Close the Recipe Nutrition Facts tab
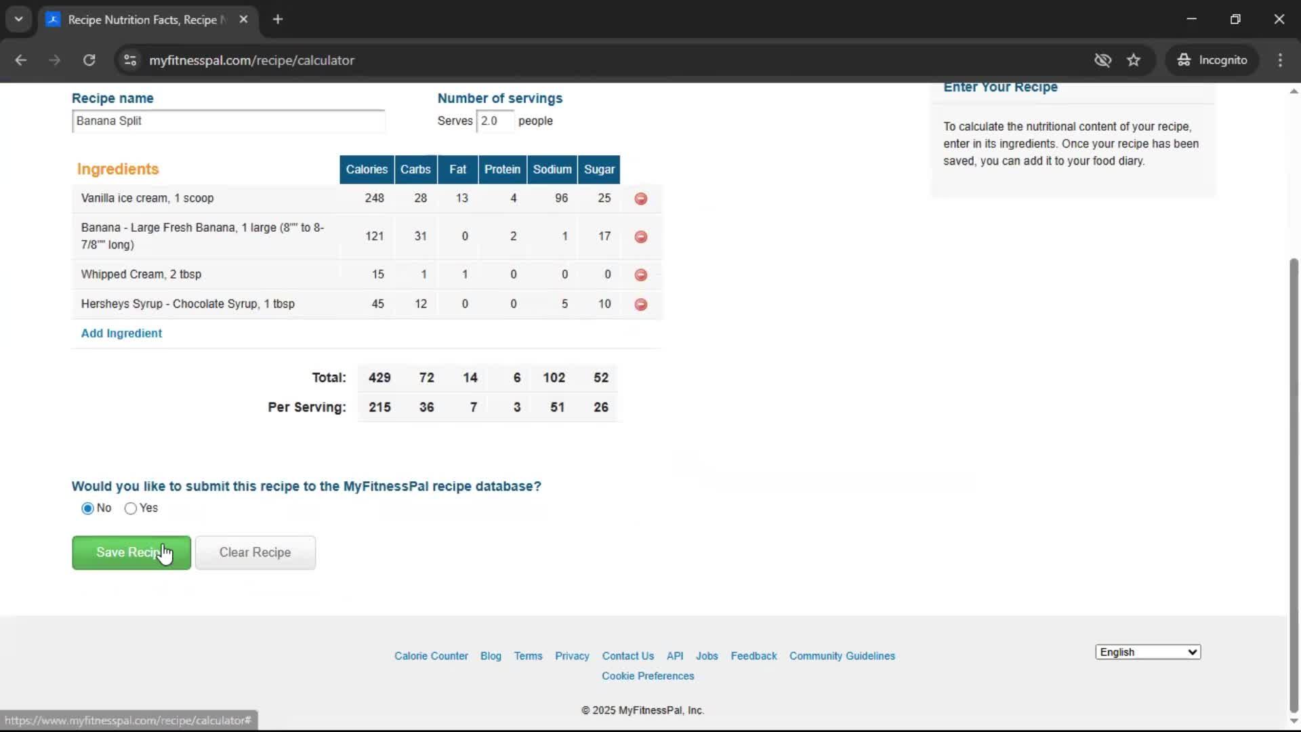 [243, 20]
